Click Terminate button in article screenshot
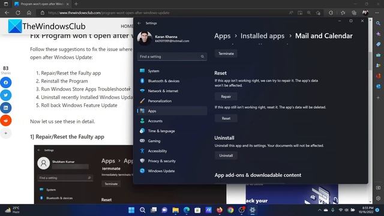 click(x=111, y=184)
